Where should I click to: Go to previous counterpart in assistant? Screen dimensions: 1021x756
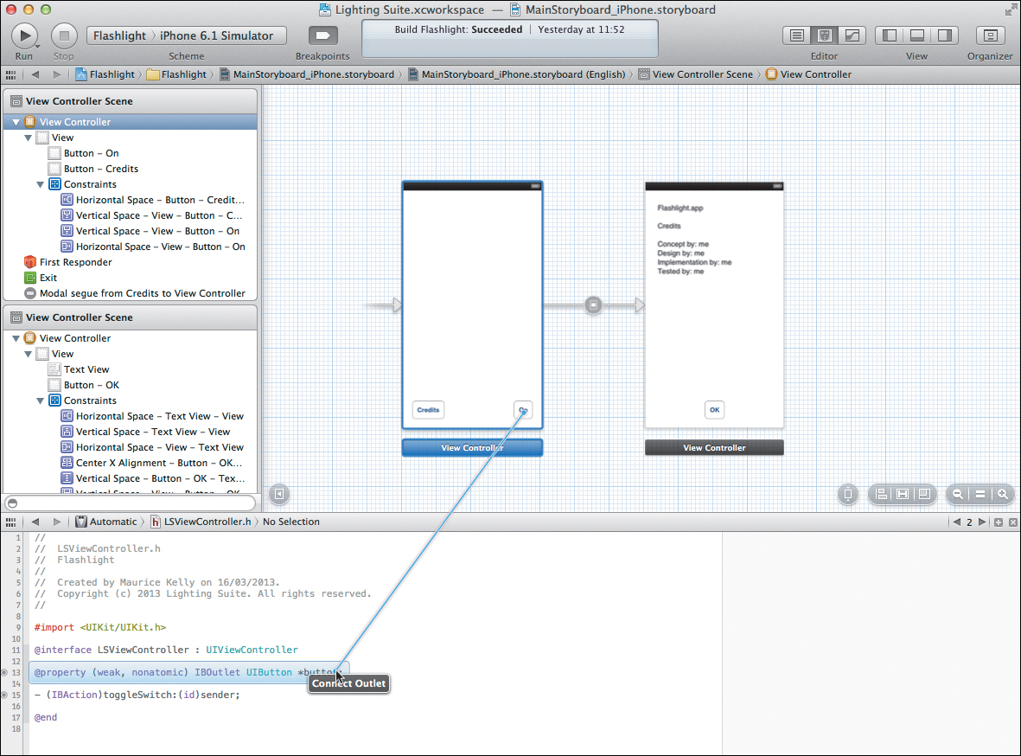956,522
